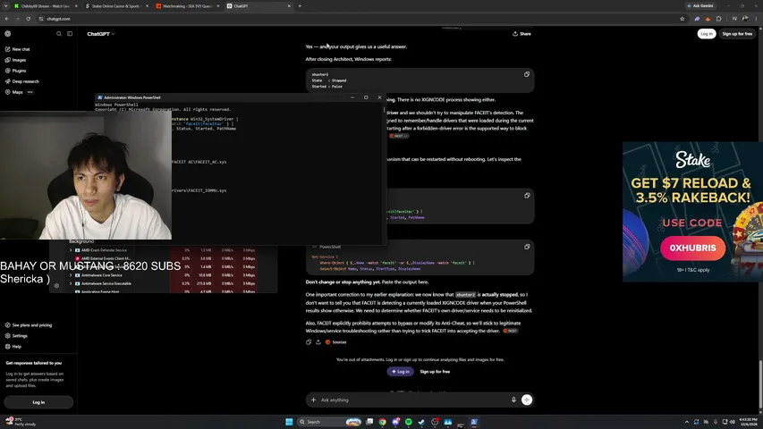Switch to Matchmaking SEA 5v5 Queue tab
This screenshot has height=429, width=763.
pyautogui.click(x=187, y=6)
